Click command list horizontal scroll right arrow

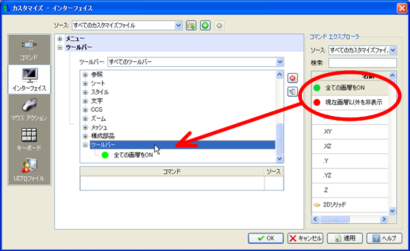tap(384, 219)
